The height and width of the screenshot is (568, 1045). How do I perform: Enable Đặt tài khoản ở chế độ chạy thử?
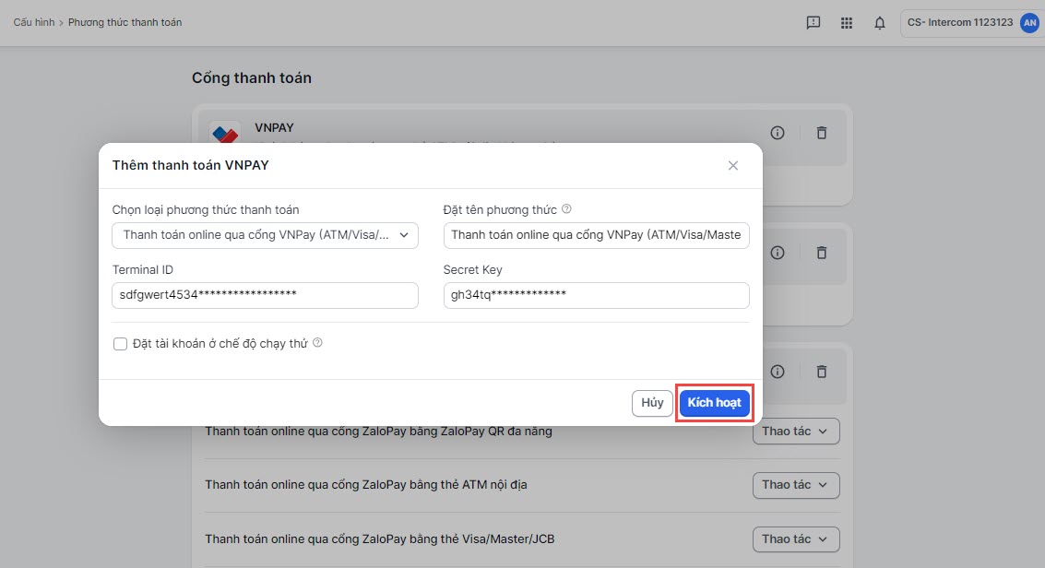click(120, 344)
